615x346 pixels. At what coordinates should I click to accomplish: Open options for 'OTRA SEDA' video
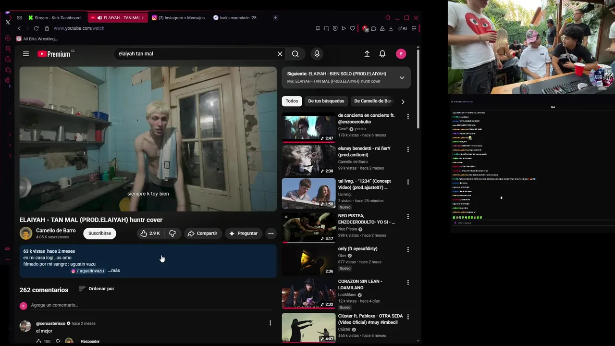408,317
